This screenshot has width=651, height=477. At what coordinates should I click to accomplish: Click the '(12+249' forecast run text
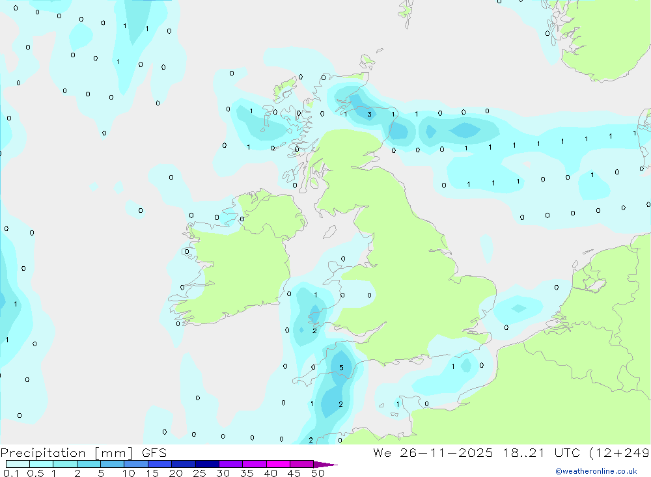click(x=620, y=453)
